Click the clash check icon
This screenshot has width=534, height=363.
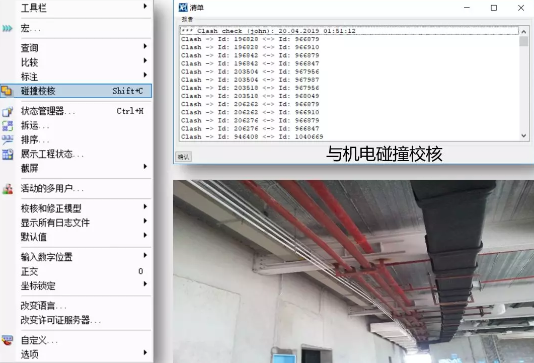[x=7, y=91]
